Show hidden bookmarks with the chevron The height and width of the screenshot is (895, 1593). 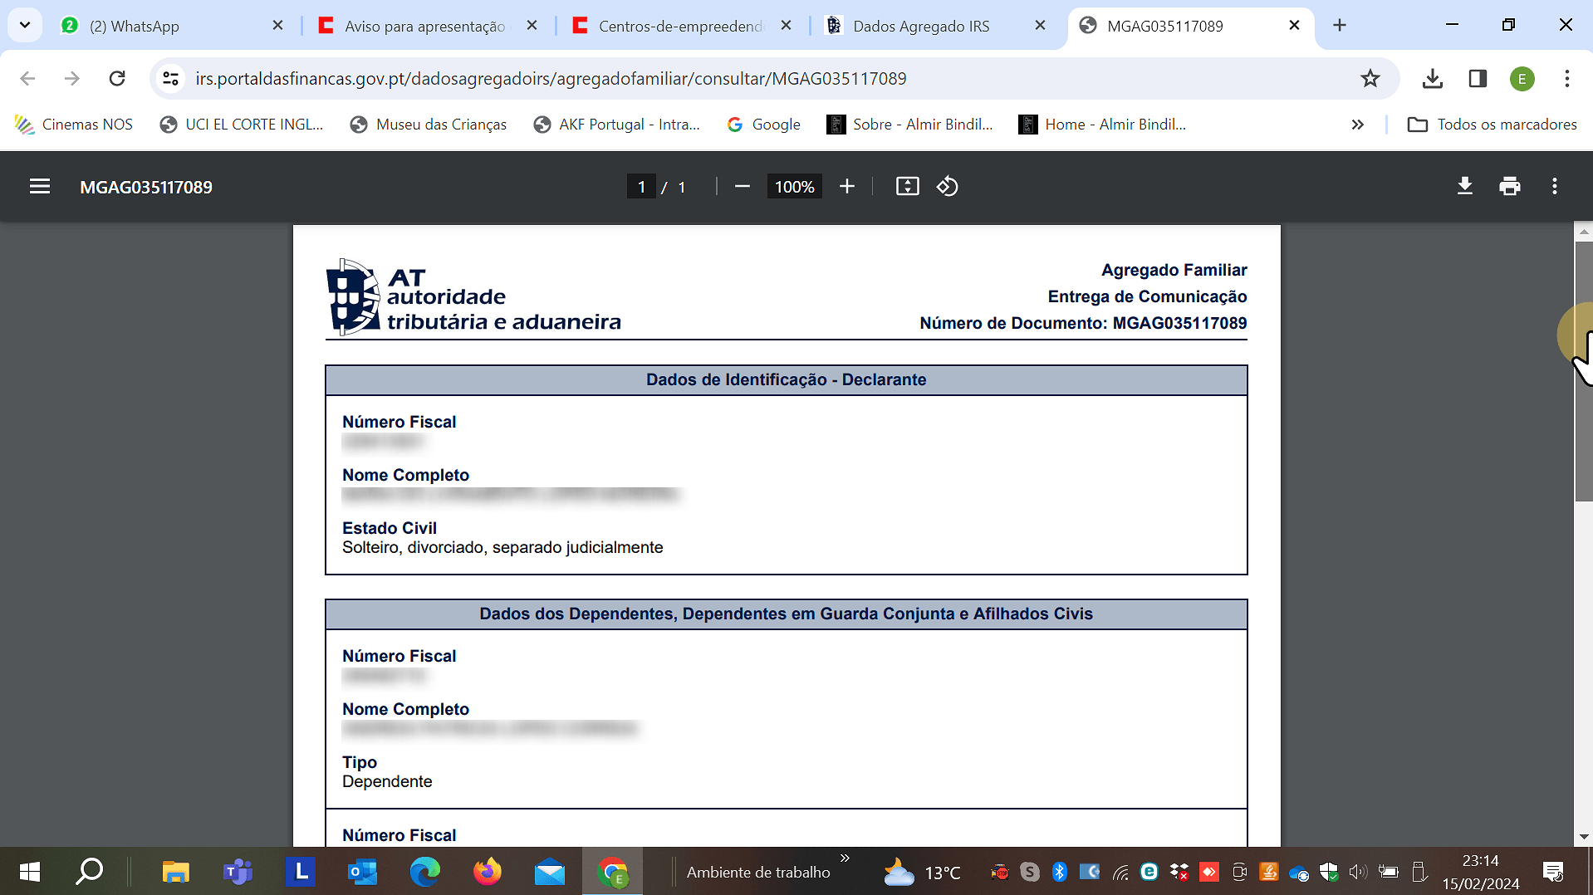pyautogui.click(x=1357, y=125)
